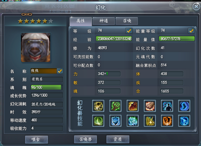Click the green 经验 progress bar
201x146 pixels.
point(114,39)
